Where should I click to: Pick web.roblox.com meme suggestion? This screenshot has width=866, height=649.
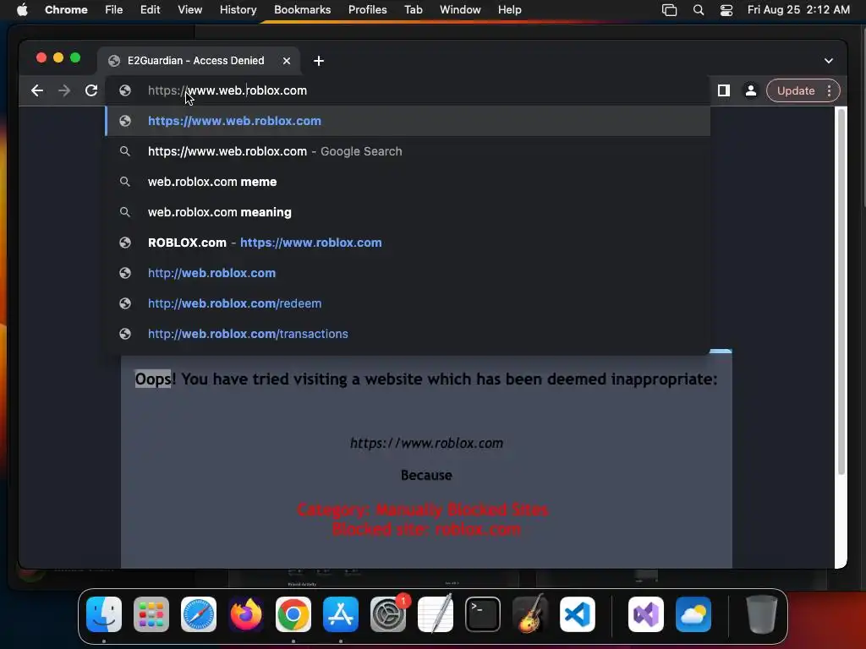(x=408, y=182)
